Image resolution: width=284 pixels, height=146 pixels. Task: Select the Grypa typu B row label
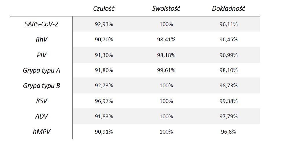click(x=41, y=86)
